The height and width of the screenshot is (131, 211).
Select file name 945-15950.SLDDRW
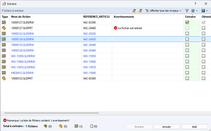(x=23, y=56)
